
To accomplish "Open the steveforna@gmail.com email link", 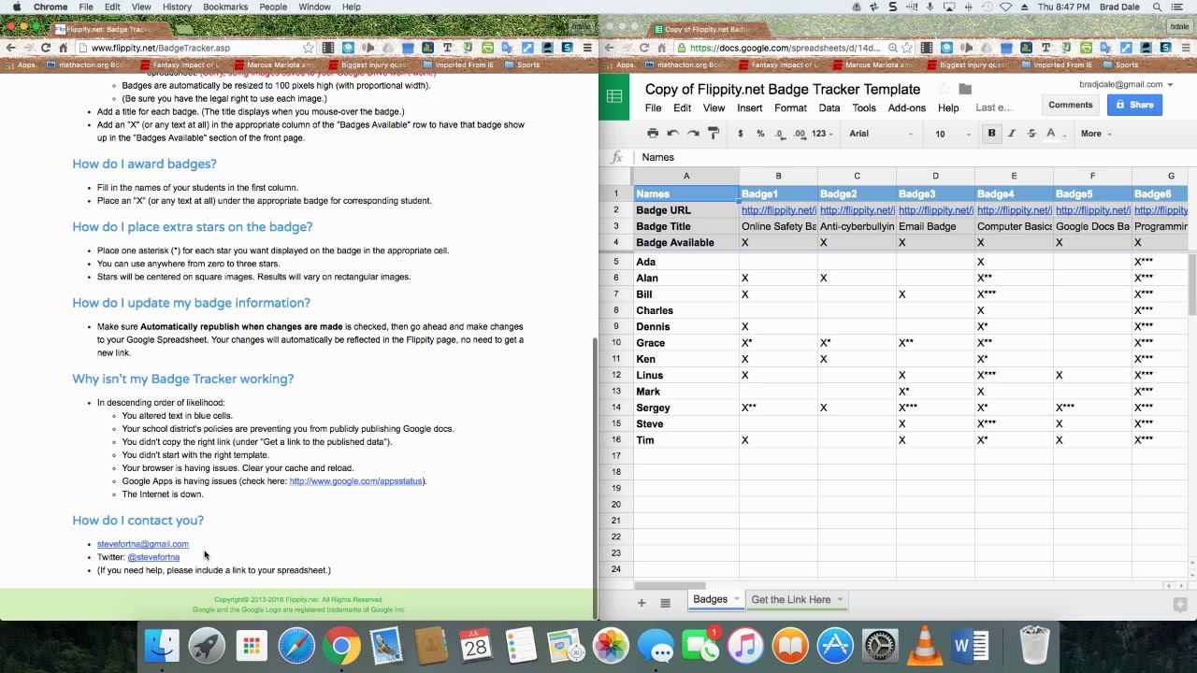I will 143,544.
